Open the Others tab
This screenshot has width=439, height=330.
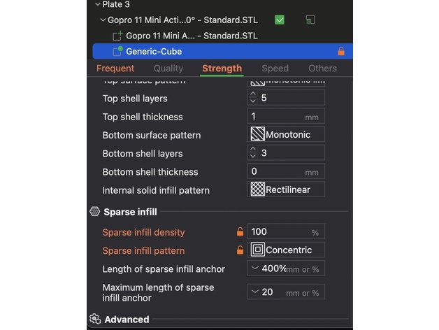point(322,69)
